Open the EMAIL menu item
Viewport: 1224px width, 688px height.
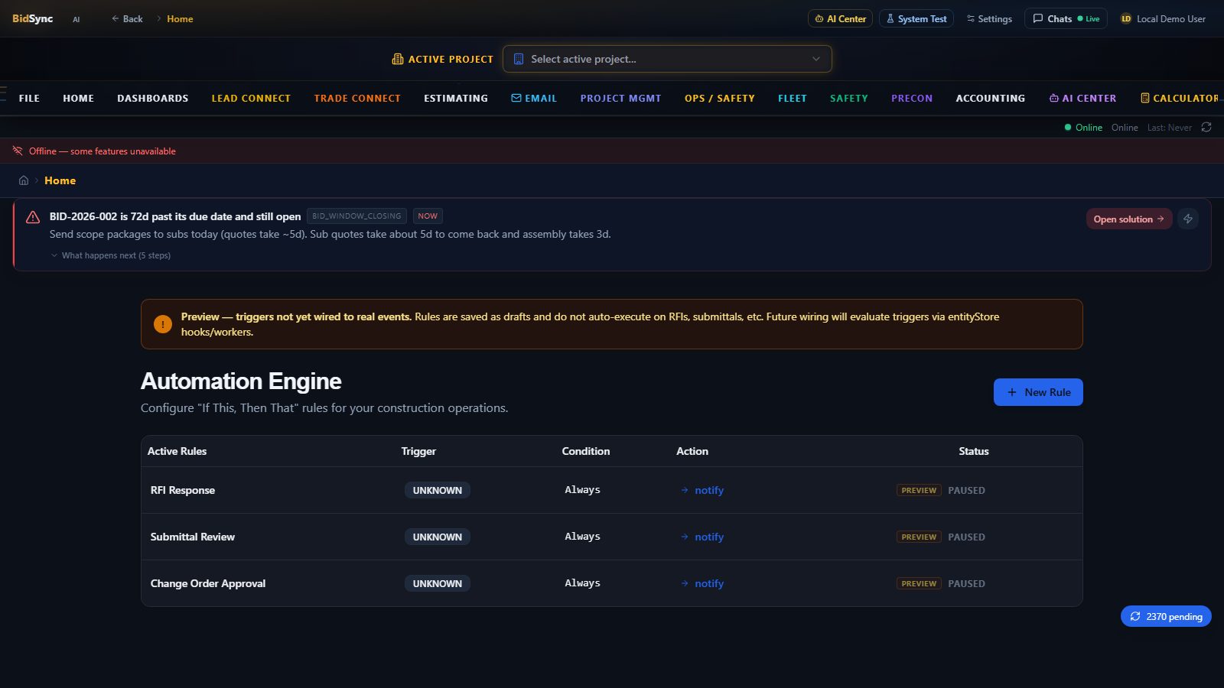[x=534, y=98]
